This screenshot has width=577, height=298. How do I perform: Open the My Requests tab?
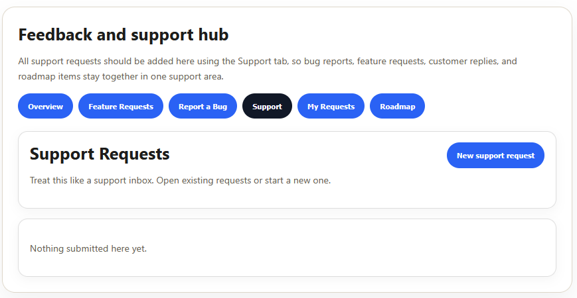click(331, 106)
